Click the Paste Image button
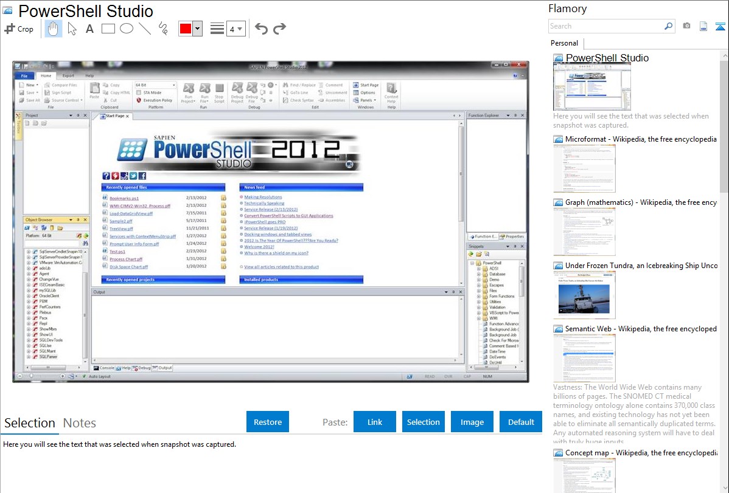Screen dimensions: 729x493 [x=472, y=422]
